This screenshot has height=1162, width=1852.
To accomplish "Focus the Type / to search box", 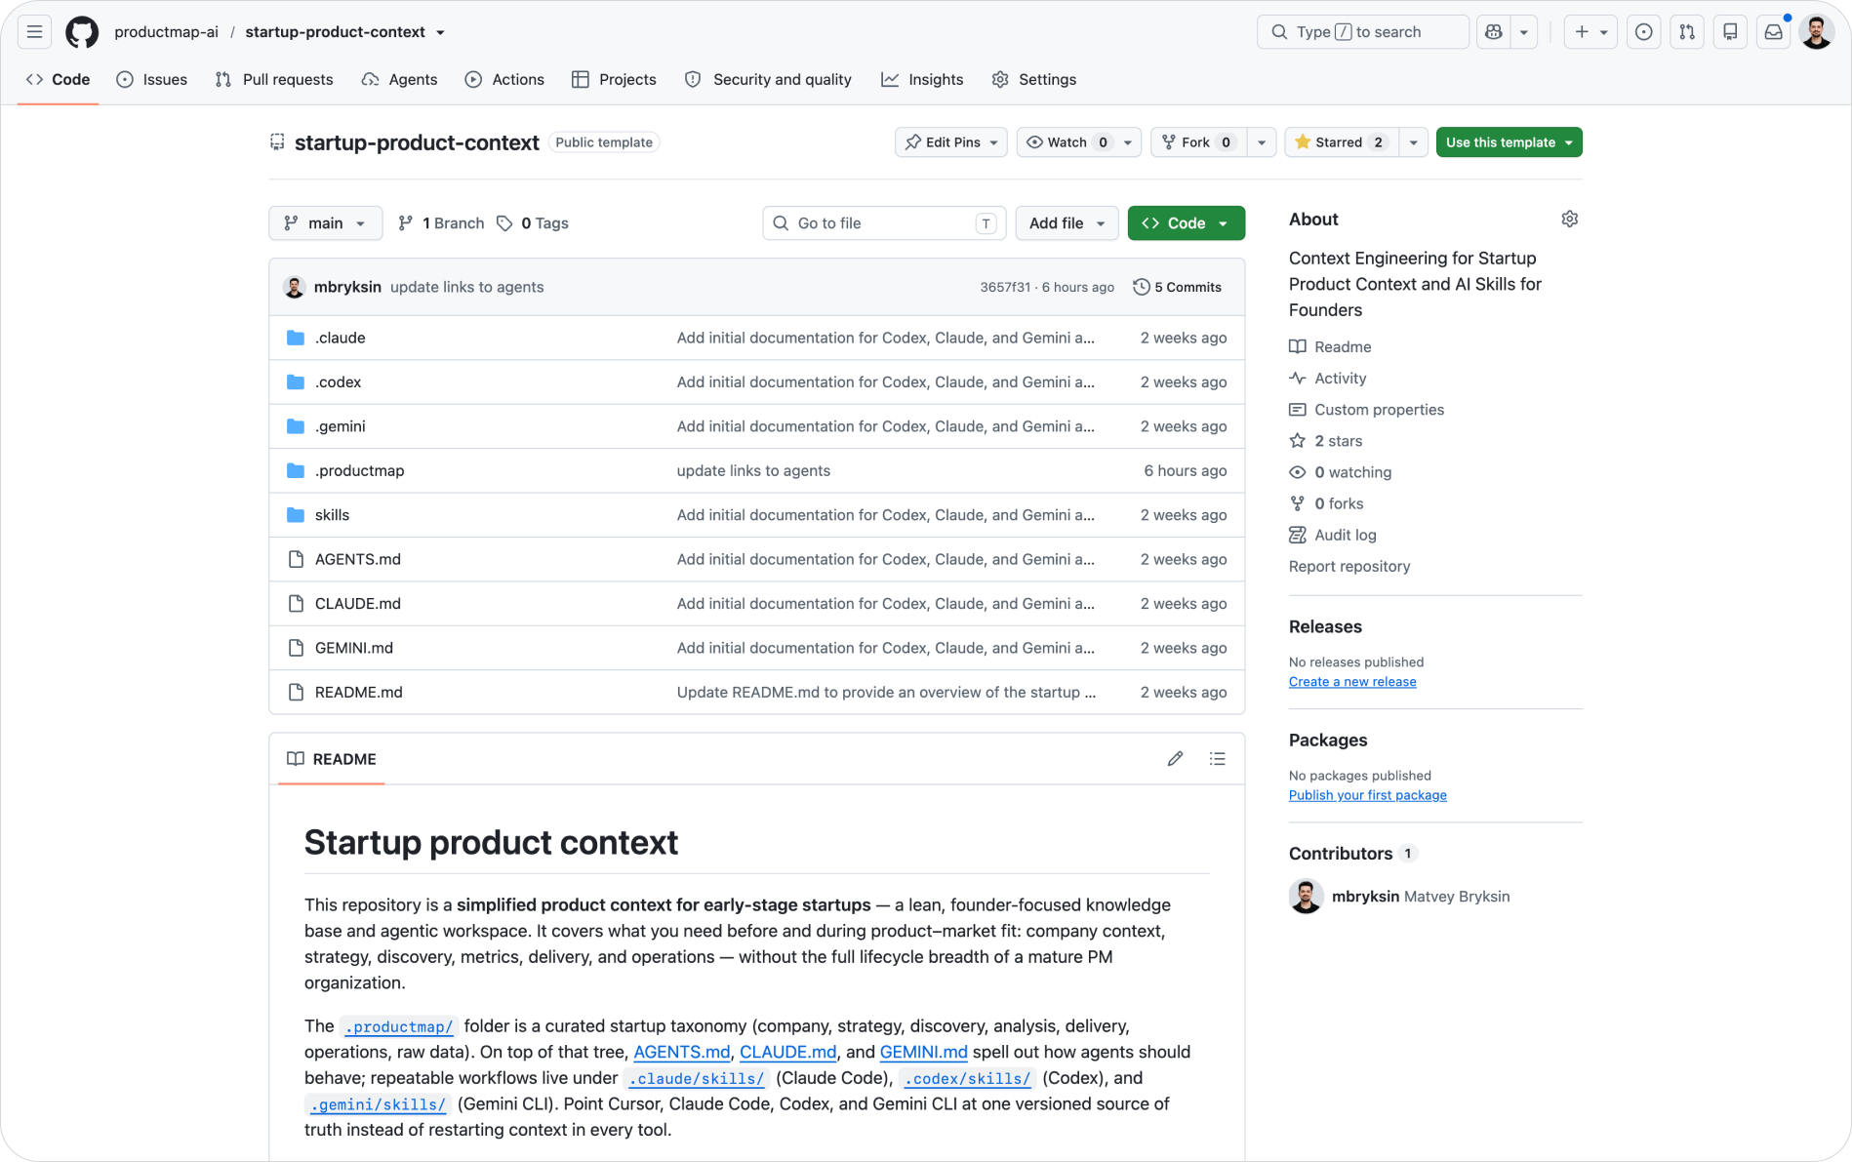I will pyautogui.click(x=1362, y=32).
